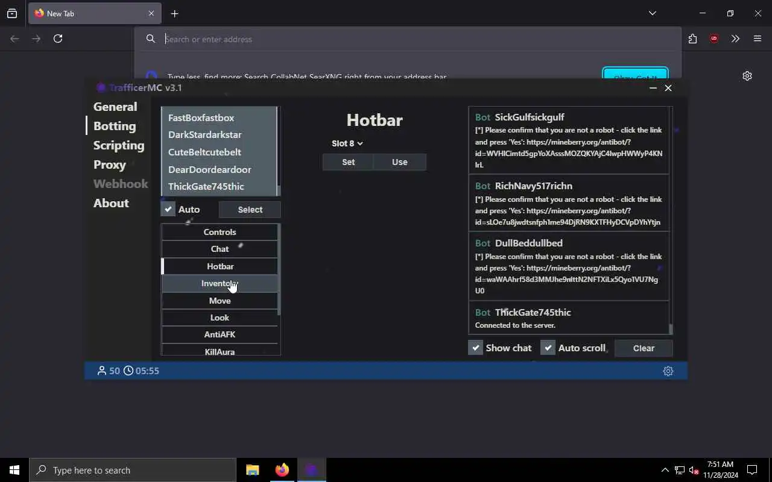Screen dimensions: 772x482
Task: Toggle the Auto scroll checkbox
Action: click(548, 348)
